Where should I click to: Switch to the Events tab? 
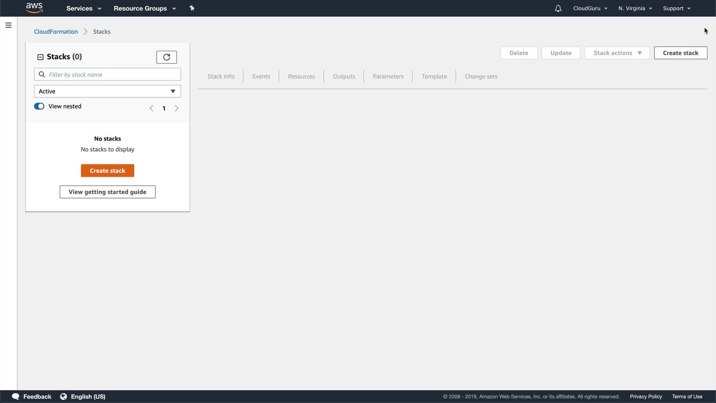point(261,76)
